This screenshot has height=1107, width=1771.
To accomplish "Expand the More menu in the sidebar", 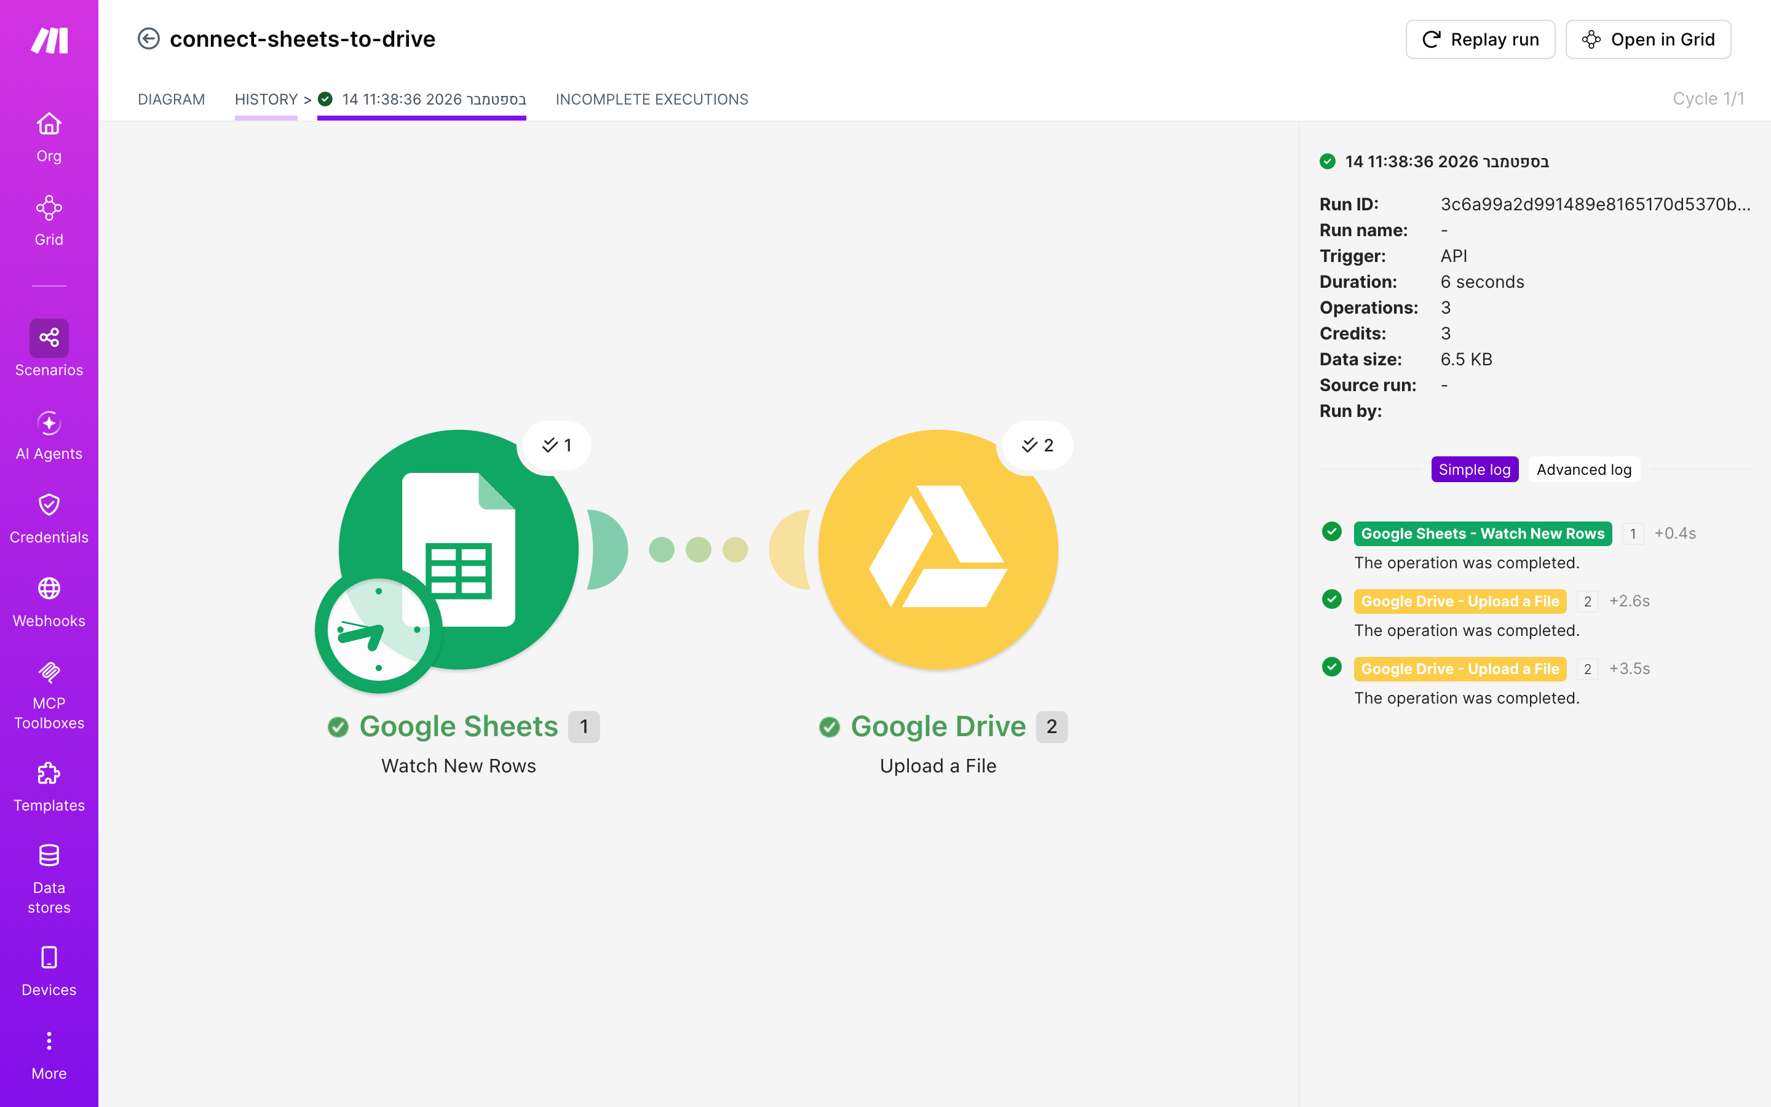I will pyautogui.click(x=49, y=1056).
